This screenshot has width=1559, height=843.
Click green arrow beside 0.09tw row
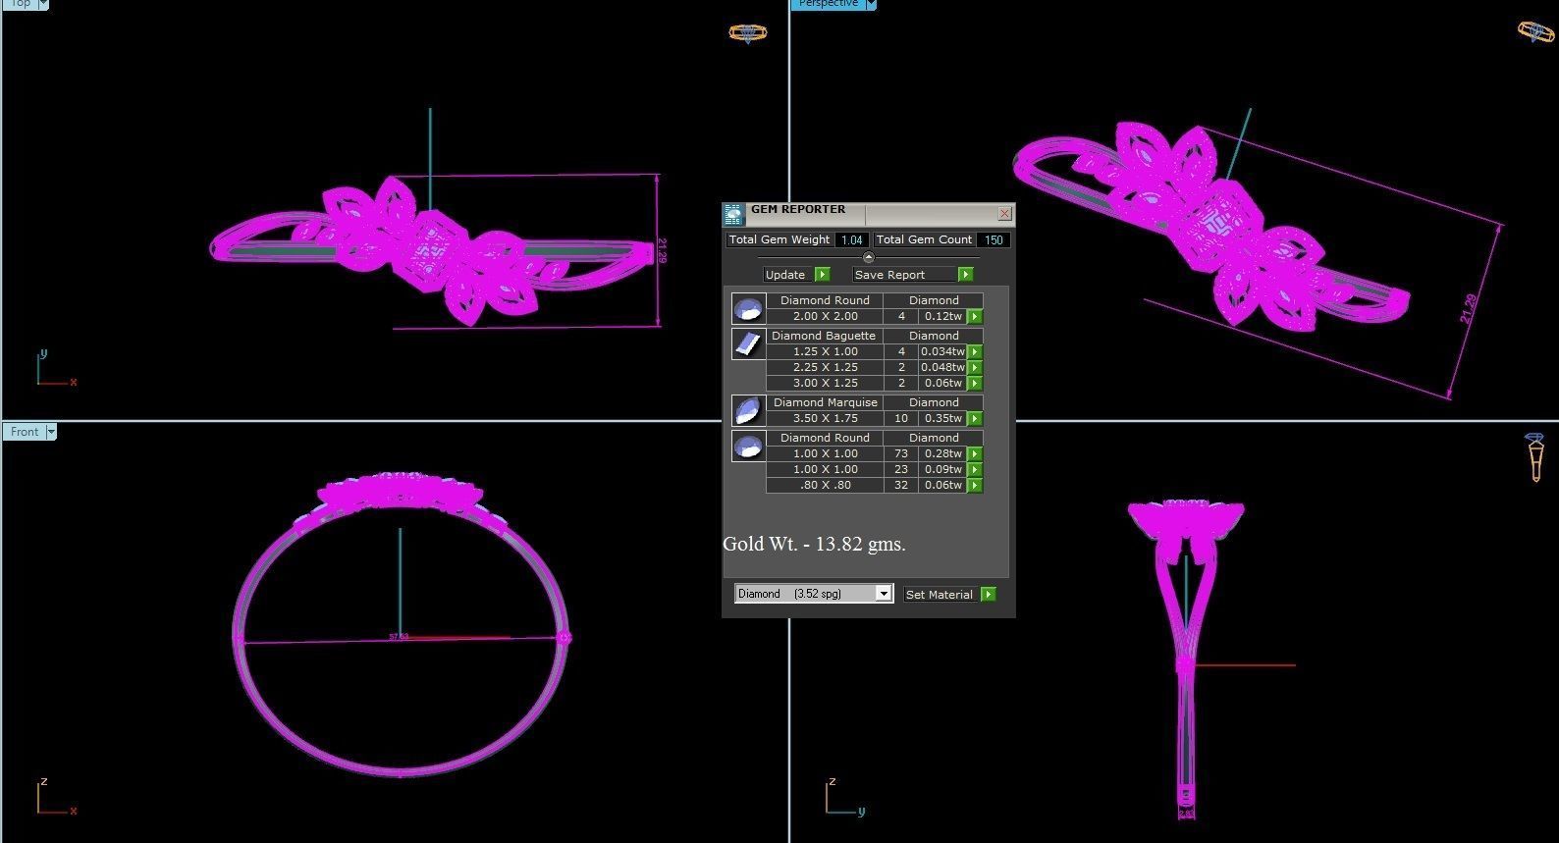coord(975,469)
